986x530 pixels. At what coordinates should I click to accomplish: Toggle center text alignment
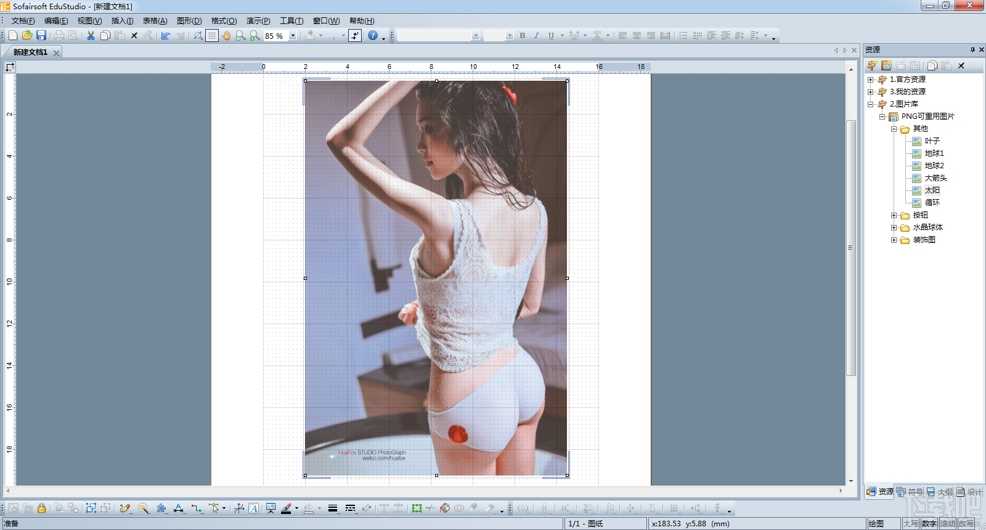(637, 36)
